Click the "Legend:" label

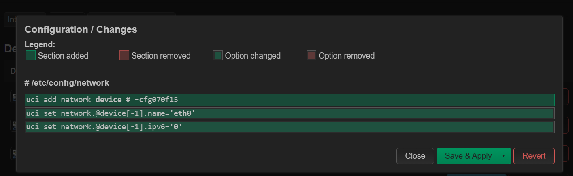[x=40, y=45]
